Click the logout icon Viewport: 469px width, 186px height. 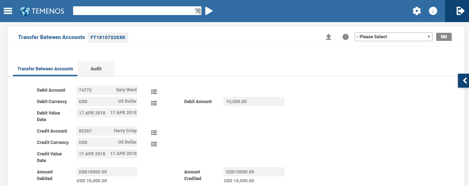pos(460,11)
